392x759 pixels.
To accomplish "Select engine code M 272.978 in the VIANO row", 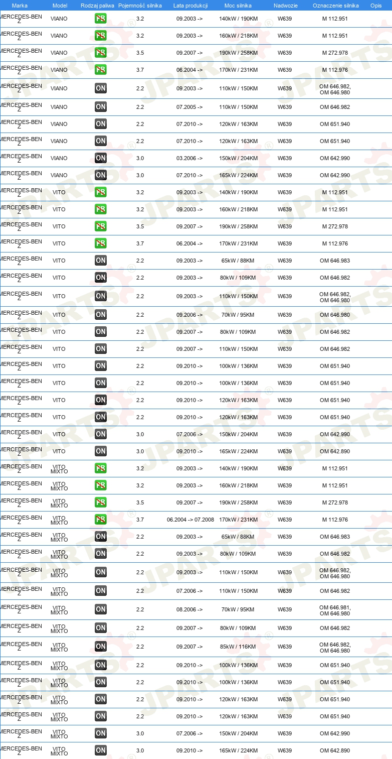I will click(x=335, y=53).
